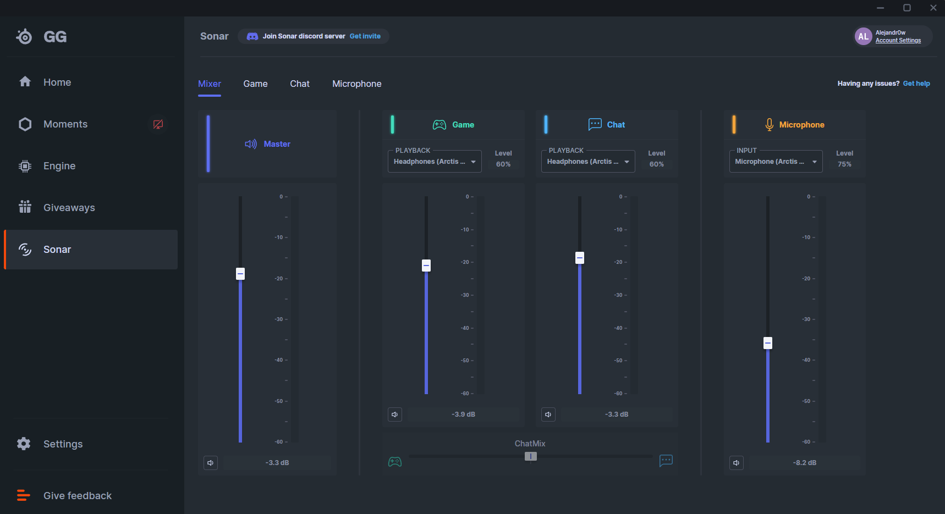Select Sonar in the sidebar
This screenshot has width=945, height=514.
[x=91, y=250]
